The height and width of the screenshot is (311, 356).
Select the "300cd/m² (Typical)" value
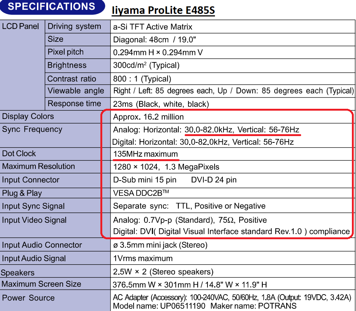146,65
